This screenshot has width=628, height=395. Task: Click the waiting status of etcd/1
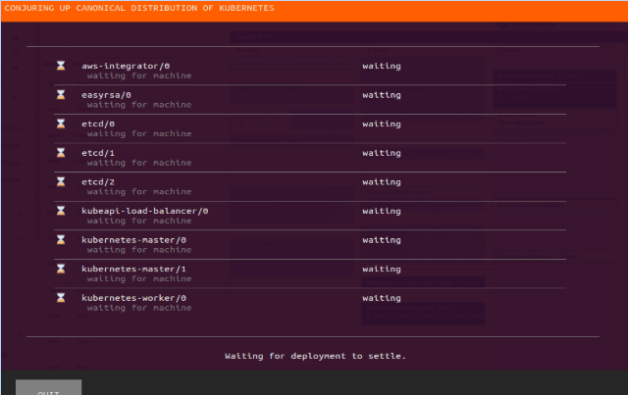pos(382,153)
